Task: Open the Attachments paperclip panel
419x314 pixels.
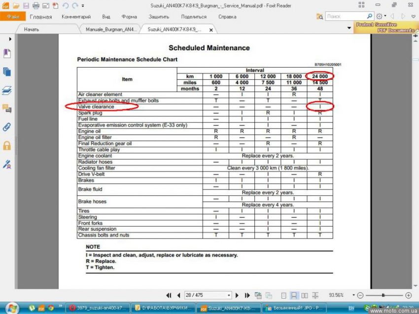Action: pos(7,127)
